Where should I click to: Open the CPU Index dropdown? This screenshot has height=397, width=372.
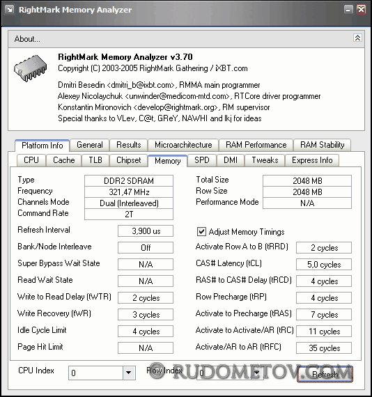click(x=129, y=373)
